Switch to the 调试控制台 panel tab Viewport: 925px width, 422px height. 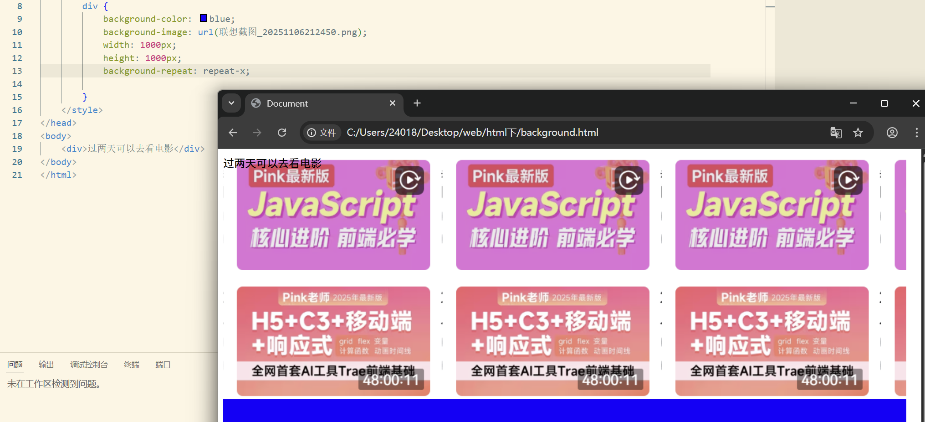(89, 365)
